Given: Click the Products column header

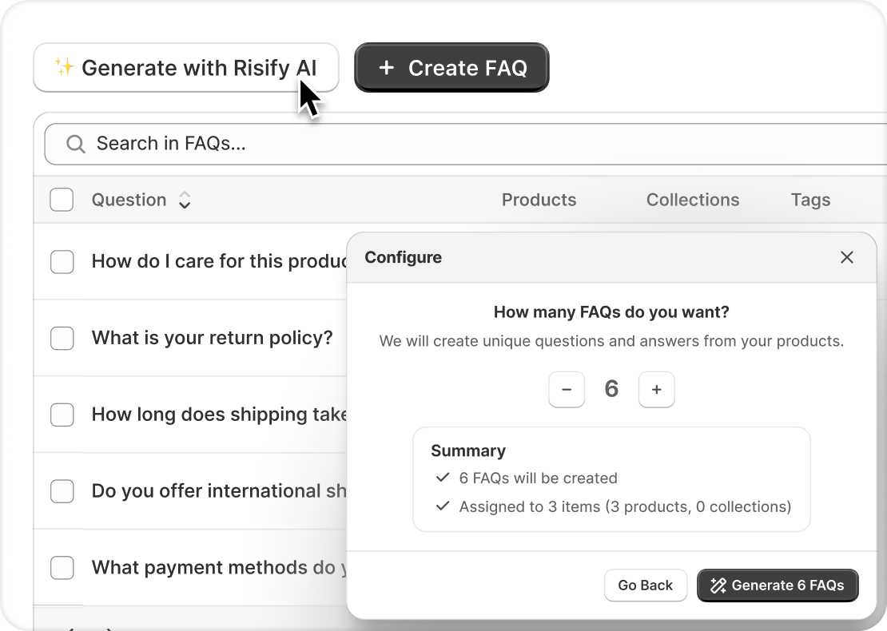Looking at the screenshot, I should click(539, 200).
